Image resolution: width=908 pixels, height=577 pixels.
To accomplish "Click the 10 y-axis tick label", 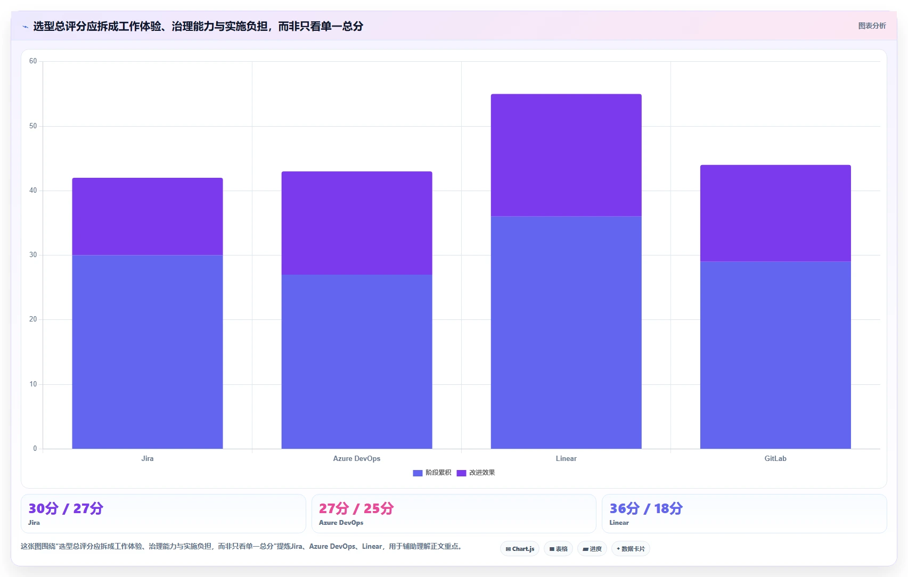I will [33, 384].
